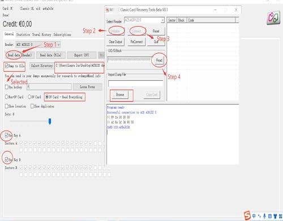The height and width of the screenshot is (221, 283).
Task: Click the Copy Card button
Action: point(152,94)
